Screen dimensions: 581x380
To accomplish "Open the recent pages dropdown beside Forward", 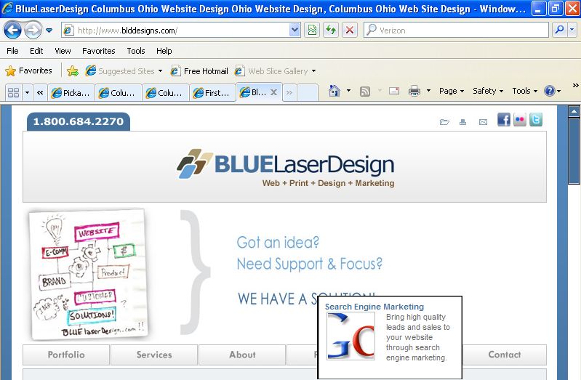I will click(x=49, y=31).
